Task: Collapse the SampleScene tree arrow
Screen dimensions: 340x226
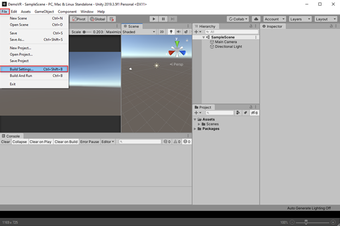Action: click(x=203, y=37)
